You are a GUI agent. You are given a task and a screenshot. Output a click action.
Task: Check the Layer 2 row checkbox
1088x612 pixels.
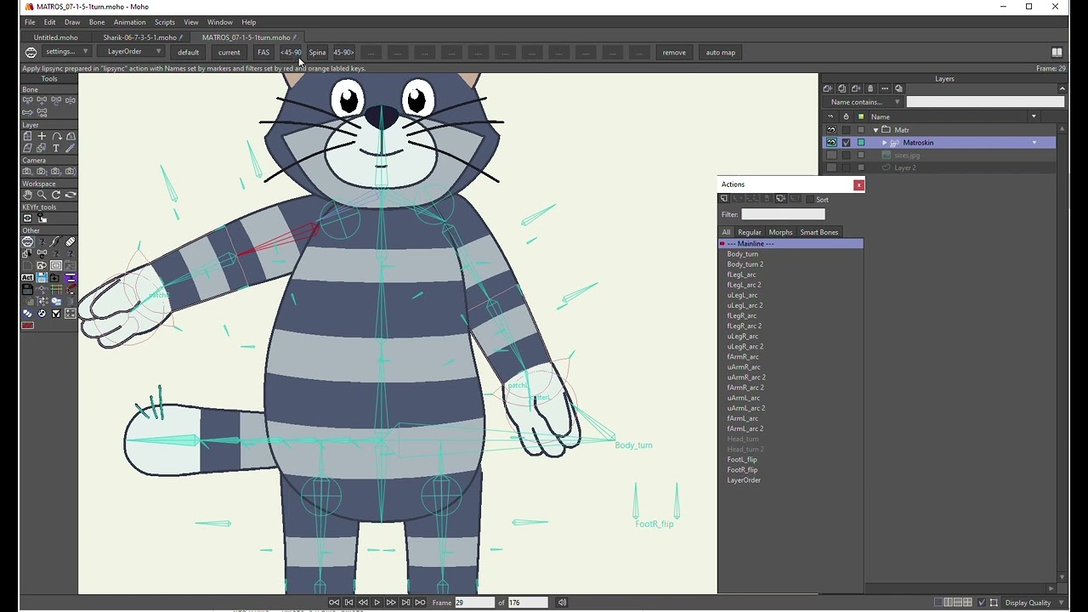pyautogui.click(x=846, y=168)
